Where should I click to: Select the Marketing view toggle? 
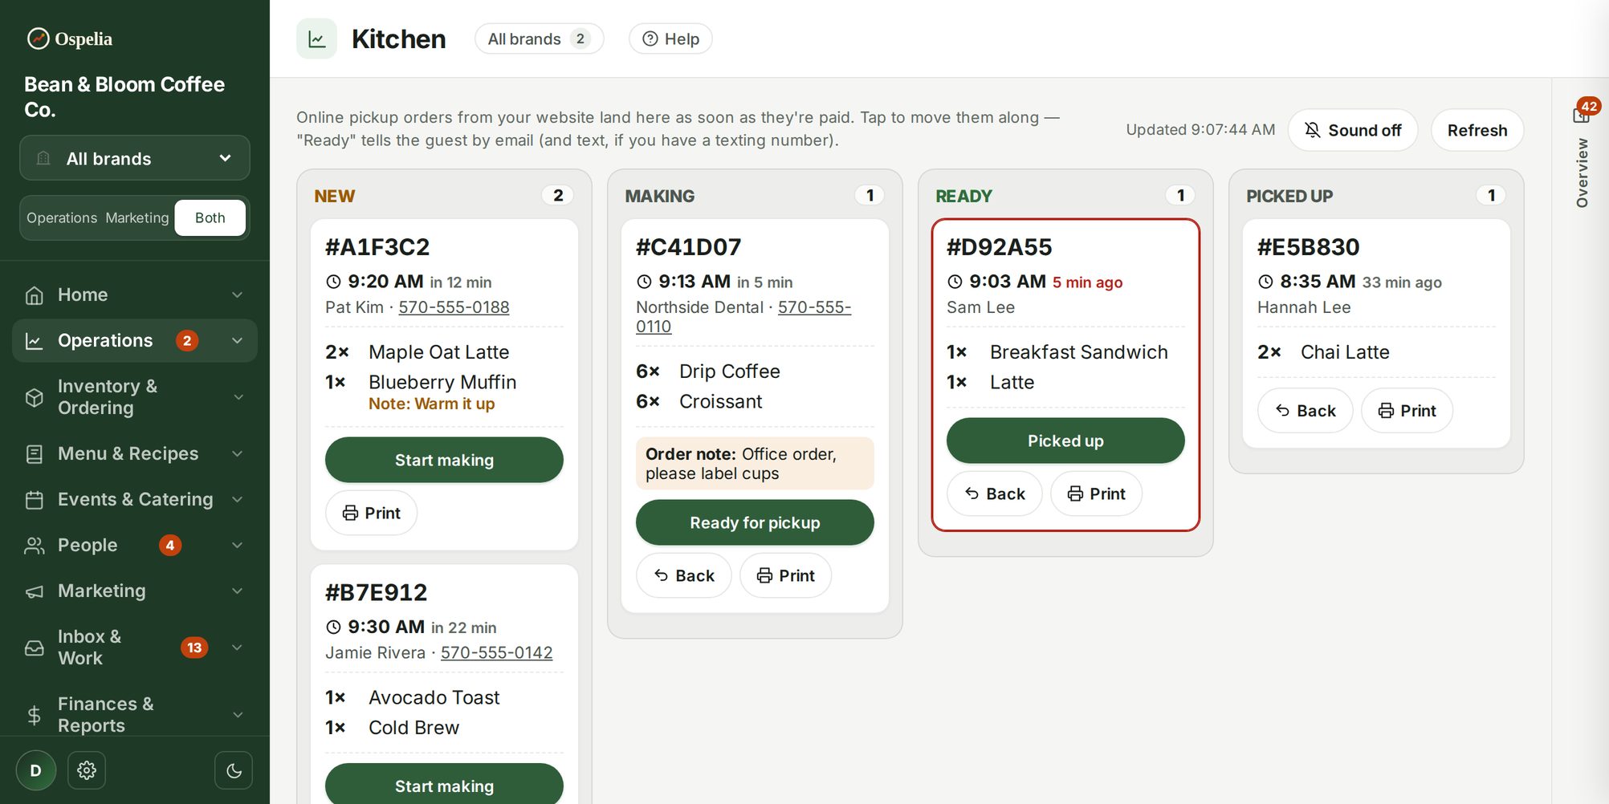(x=137, y=217)
